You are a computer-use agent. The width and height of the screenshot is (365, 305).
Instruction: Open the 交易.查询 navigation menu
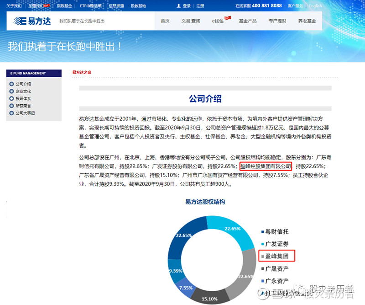coord(190,21)
